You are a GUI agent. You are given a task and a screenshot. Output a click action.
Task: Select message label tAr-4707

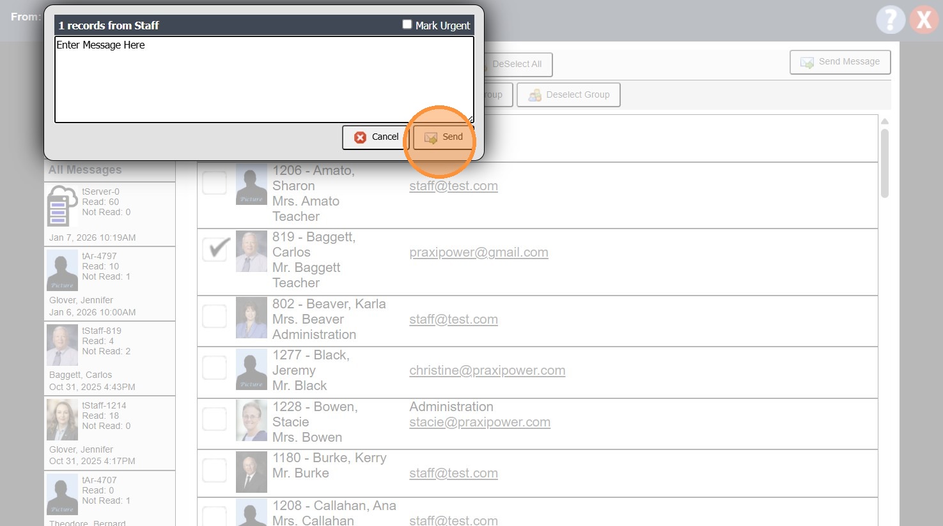tap(99, 480)
